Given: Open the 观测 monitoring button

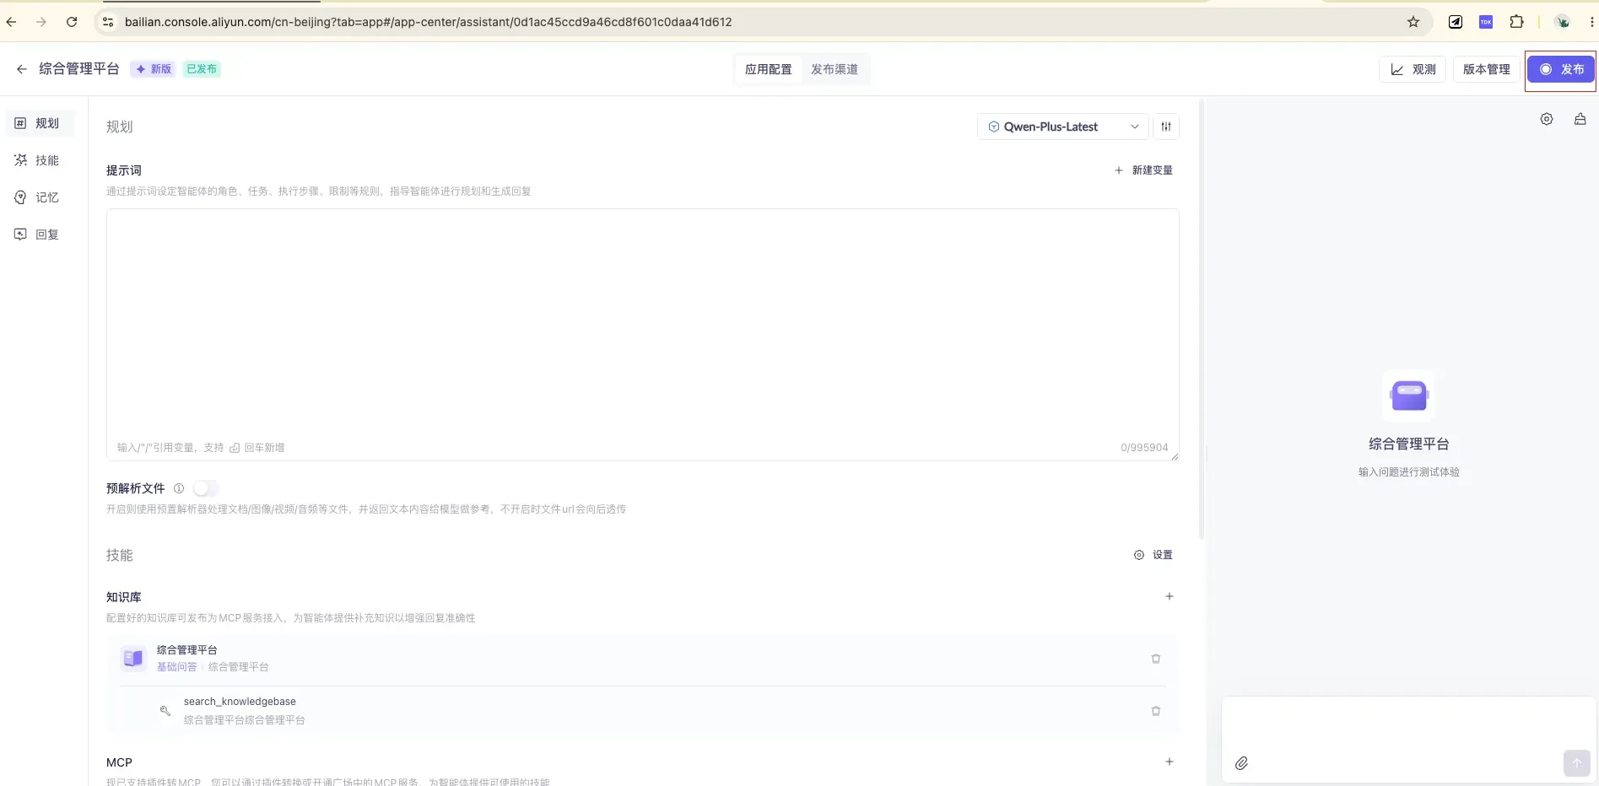Looking at the screenshot, I should (1413, 69).
